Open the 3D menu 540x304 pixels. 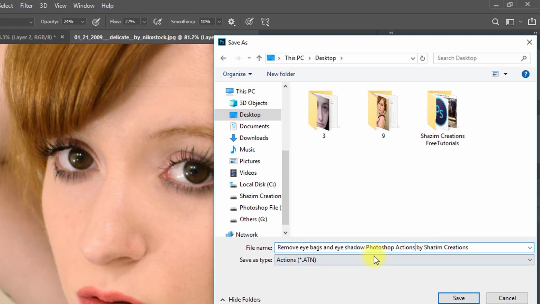click(44, 6)
